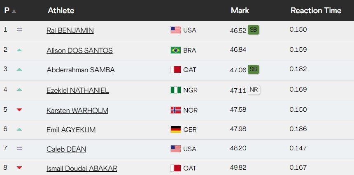
Task: Open Alison DOS SANTOS profile link
Action: (x=79, y=51)
